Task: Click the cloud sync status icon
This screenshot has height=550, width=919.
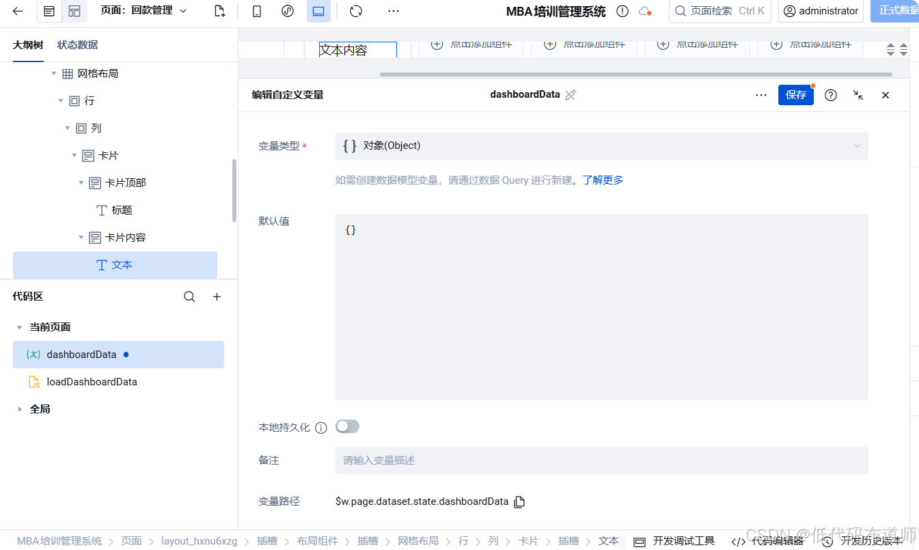Action: click(644, 11)
